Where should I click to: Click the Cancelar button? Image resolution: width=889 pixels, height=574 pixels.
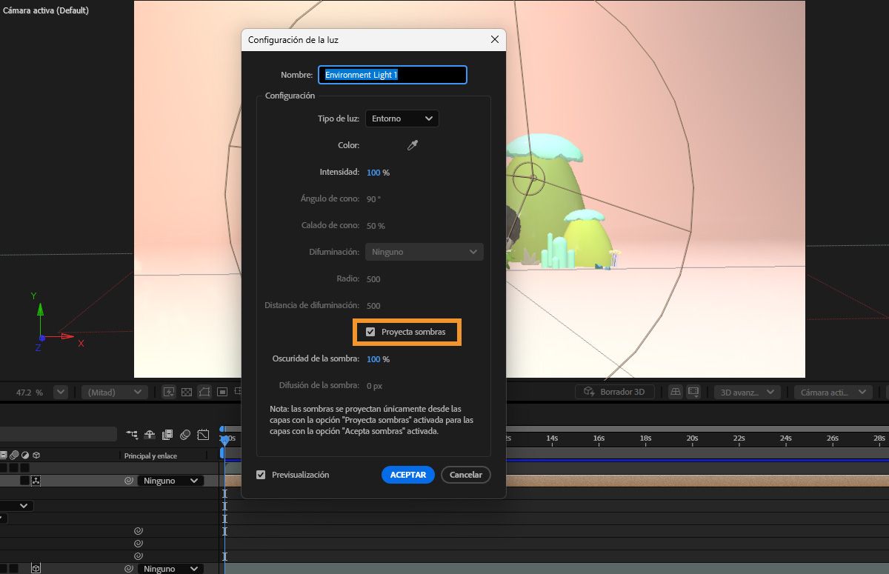465,474
